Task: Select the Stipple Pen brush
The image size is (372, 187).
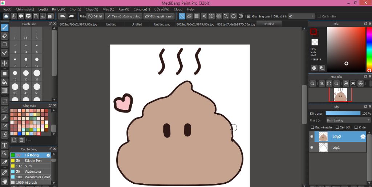Action: (x=31, y=161)
